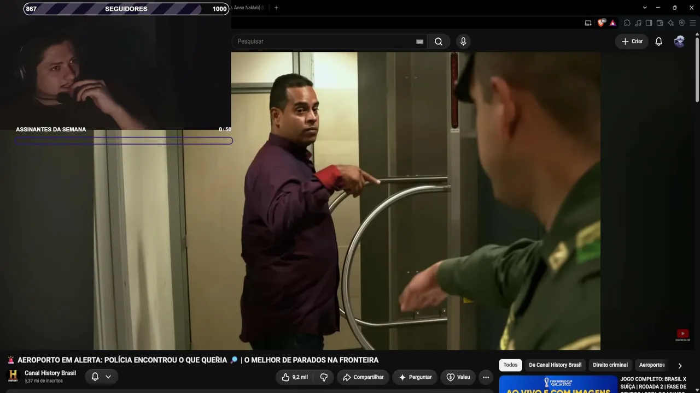Open Brave Rewards triangle icon
The height and width of the screenshot is (393, 700).
point(612,23)
